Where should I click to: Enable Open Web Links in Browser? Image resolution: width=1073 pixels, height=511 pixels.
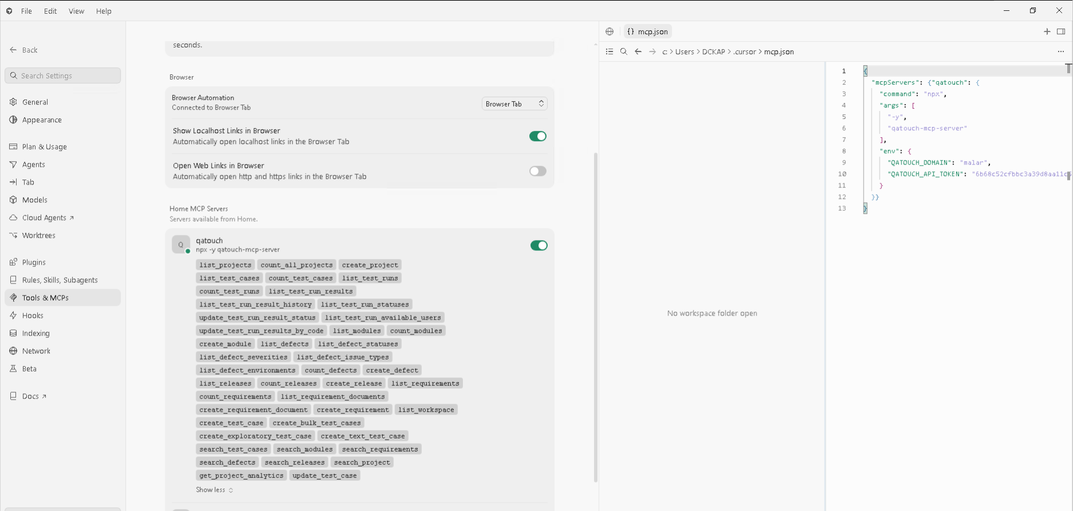(x=538, y=171)
